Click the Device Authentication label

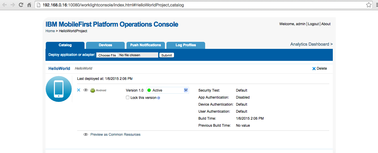[216, 104]
